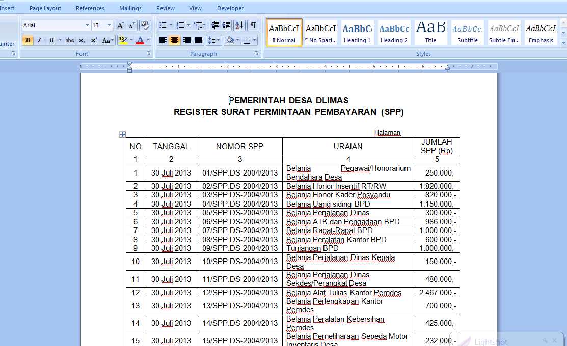The image size is (567, 346).
Task: Apply the Heading 1 style
Action: click(357, 33)
